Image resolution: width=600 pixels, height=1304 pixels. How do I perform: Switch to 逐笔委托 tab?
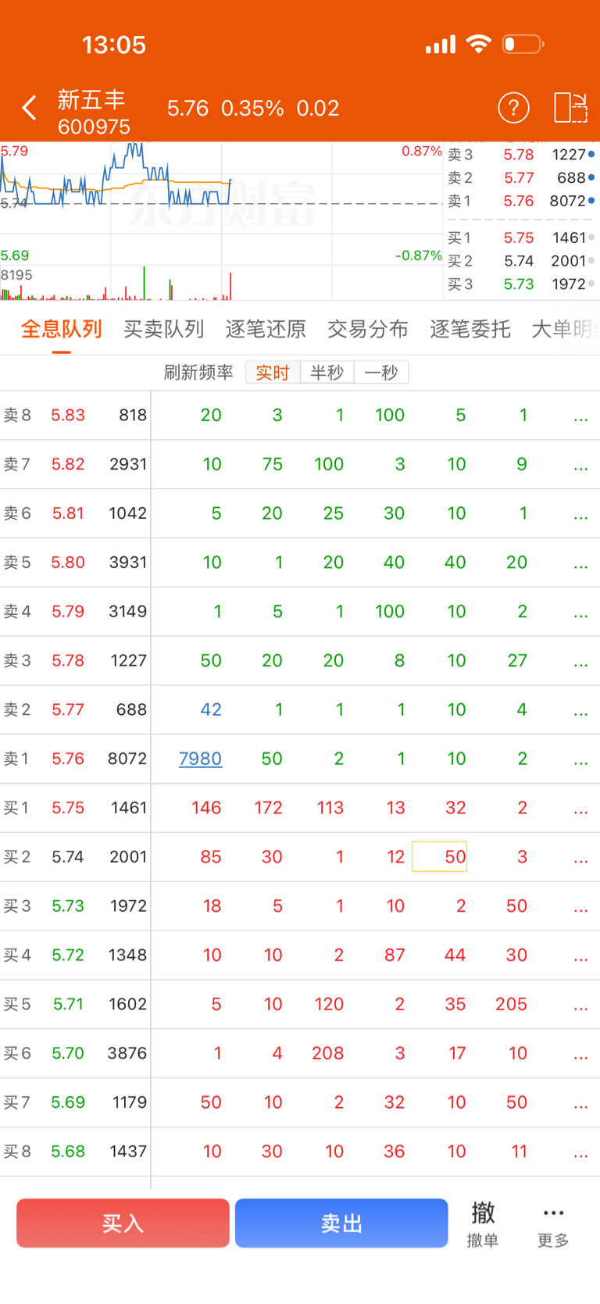(470, 329)
